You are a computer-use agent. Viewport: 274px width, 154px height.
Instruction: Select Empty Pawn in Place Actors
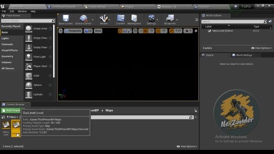click(39, 47)
